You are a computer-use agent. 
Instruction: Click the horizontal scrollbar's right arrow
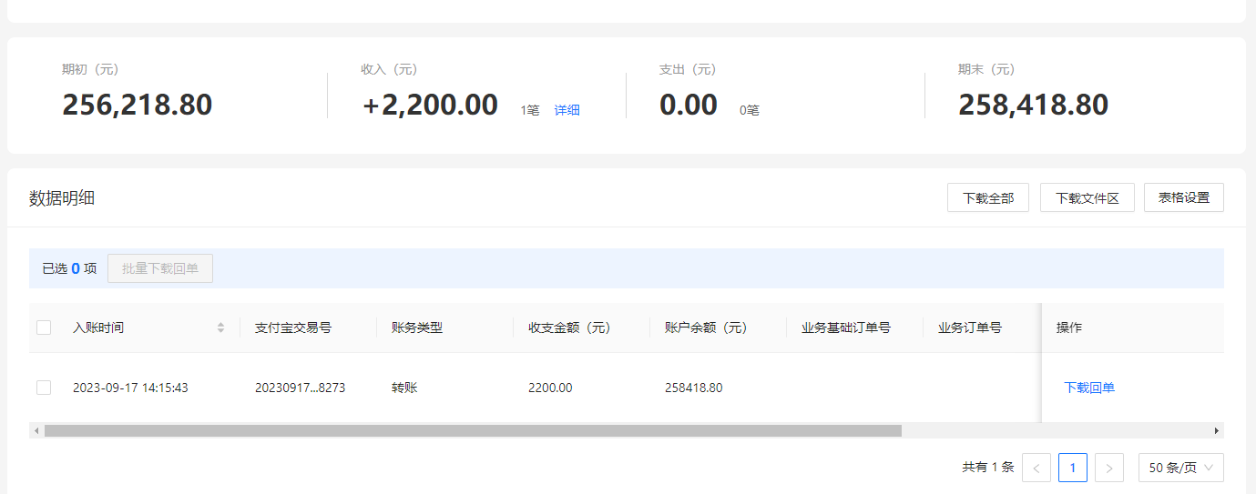1216,430
